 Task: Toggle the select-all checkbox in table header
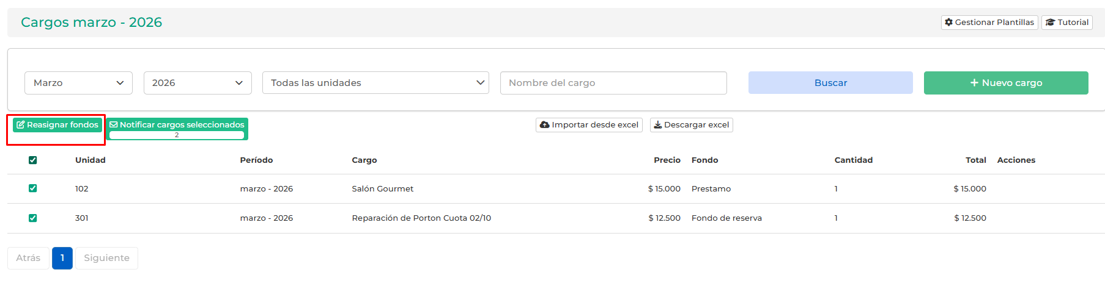click(x=33, y=160)
